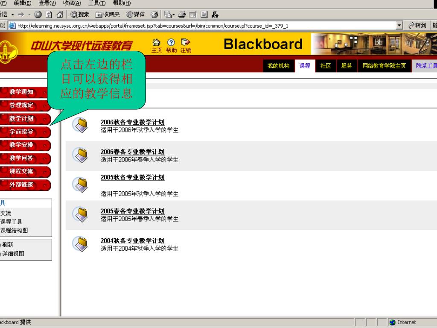Expand the back button history dropdown
This screenshot has width=437, height=328.
[x=12, y=14]
